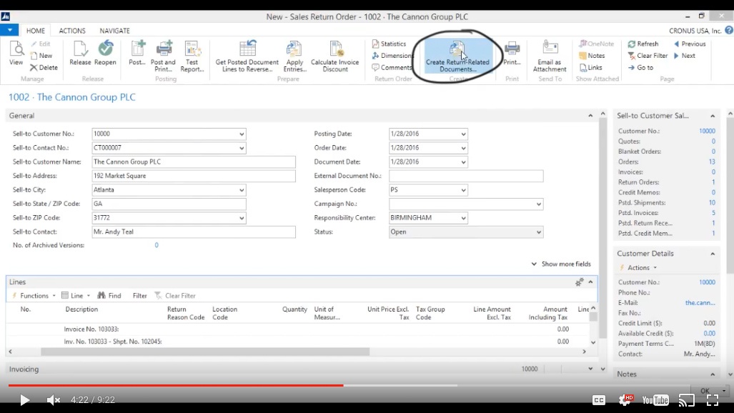Collapse the General FastTab
The image size is (734, 413).
(590, 116)
